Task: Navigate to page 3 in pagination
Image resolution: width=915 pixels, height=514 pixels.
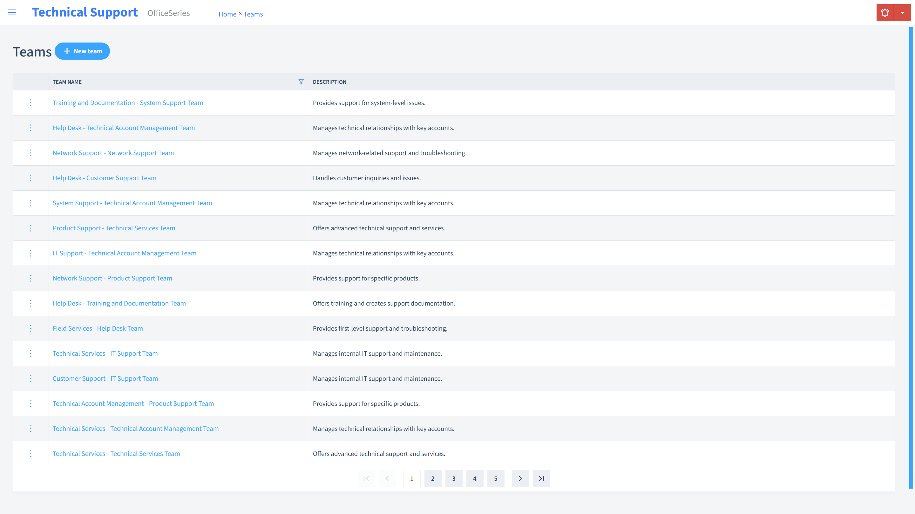Action: (x=454, y=478)
